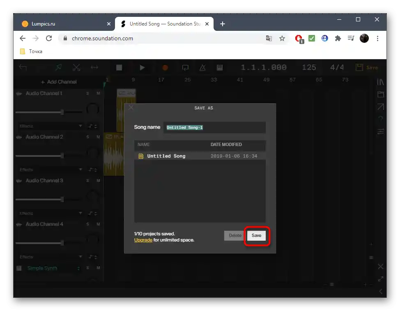Close the Lumpics.ru tab

(x=109, y=24)
